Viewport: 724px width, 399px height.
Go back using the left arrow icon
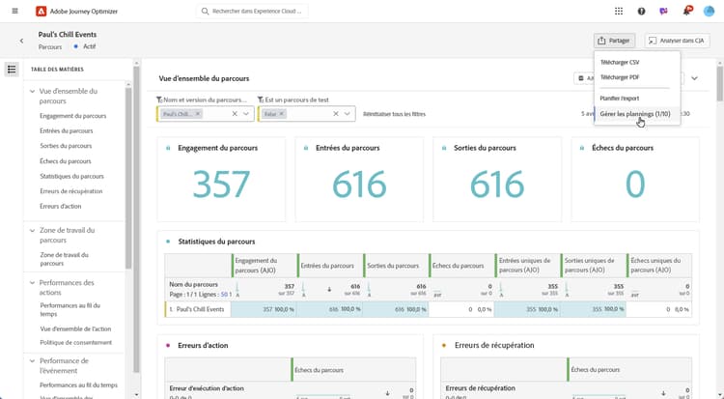[21, 41]
